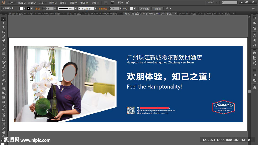This screenshot has height=145, width=258.
Task: Click the GPU performance rocket icon
Action: click(127, 3)
